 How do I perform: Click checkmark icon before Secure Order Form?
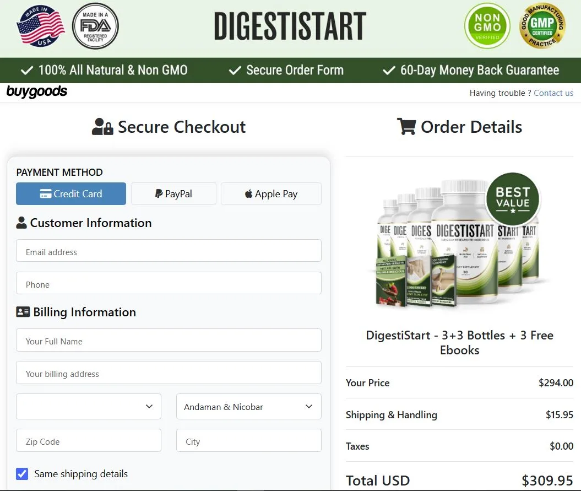pos(235,70)
